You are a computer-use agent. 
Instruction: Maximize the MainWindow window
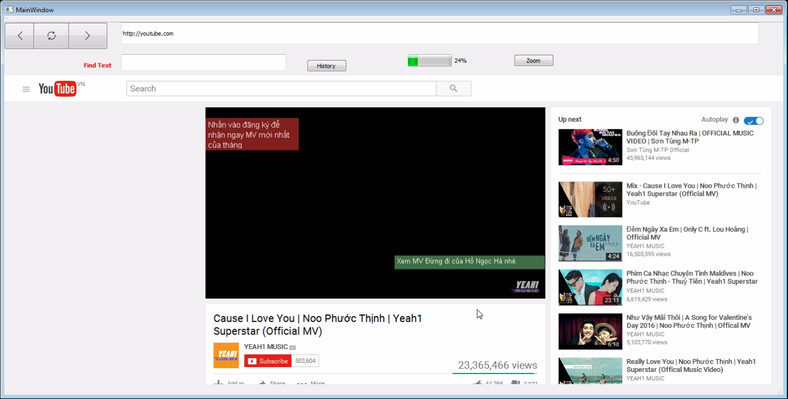(x=756, y=10)
